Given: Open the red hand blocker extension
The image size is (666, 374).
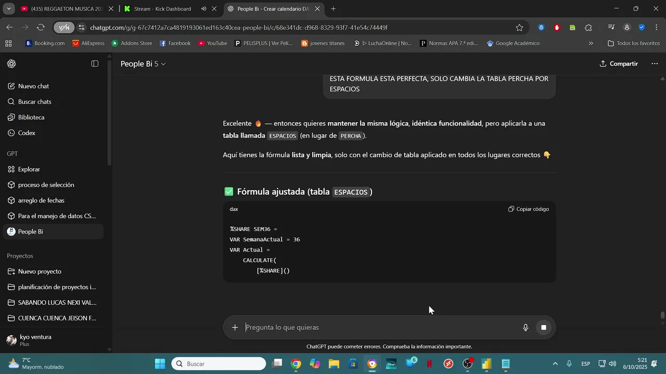Looking at the screenshot, I should pyautogui.click(x=557, y=28).
